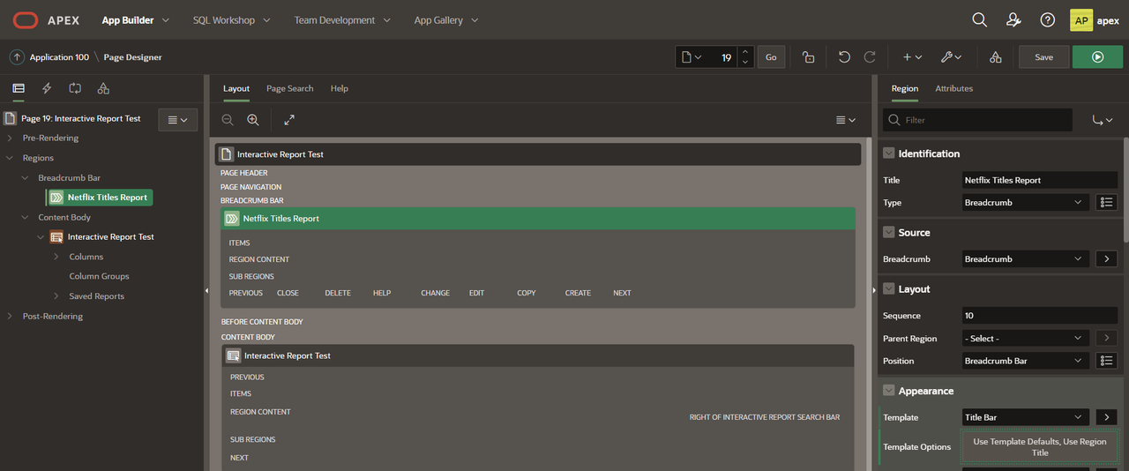Open the SQL Workshop menu

[x=232, y=19]
